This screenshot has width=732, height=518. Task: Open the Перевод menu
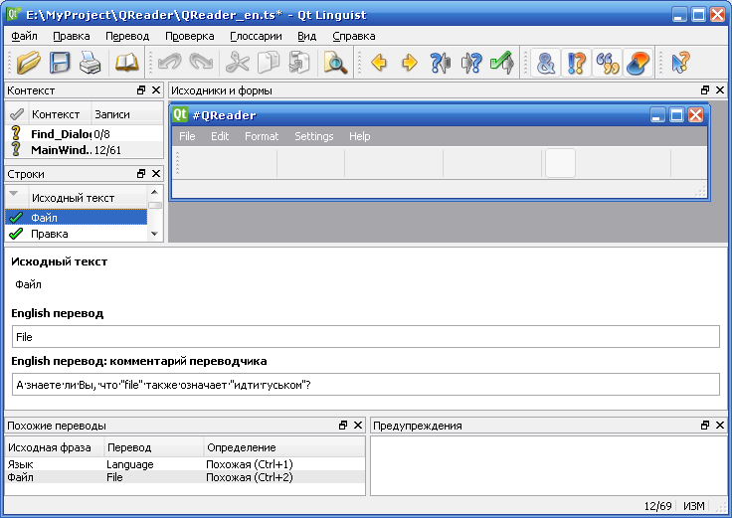127,36
